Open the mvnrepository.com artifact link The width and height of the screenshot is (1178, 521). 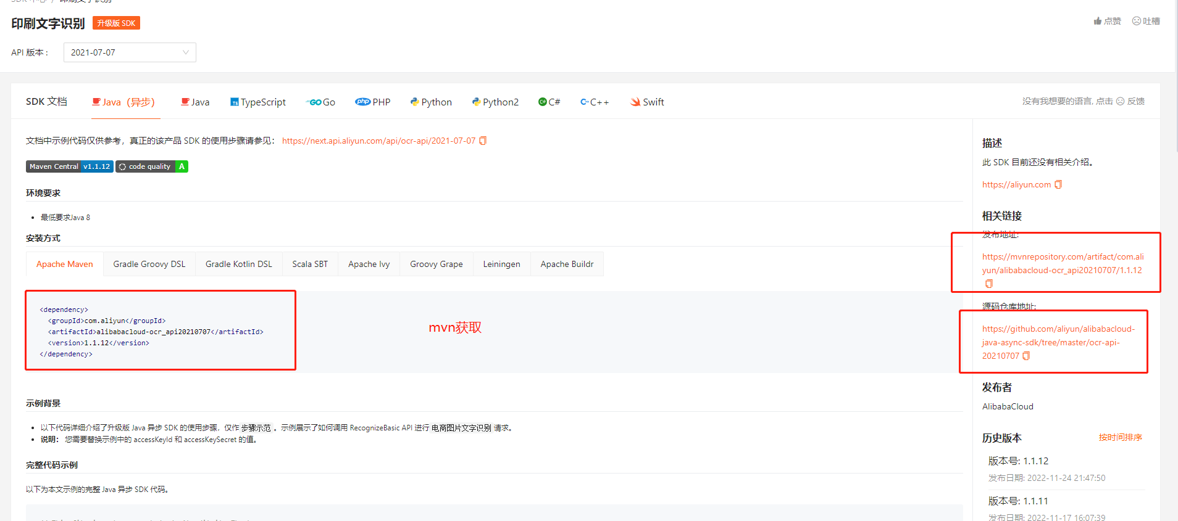pyautogui.click(x=1063, y=263)
